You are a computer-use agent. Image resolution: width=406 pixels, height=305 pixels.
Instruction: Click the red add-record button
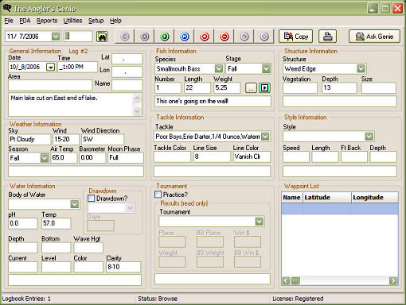[x=205, y=37]
